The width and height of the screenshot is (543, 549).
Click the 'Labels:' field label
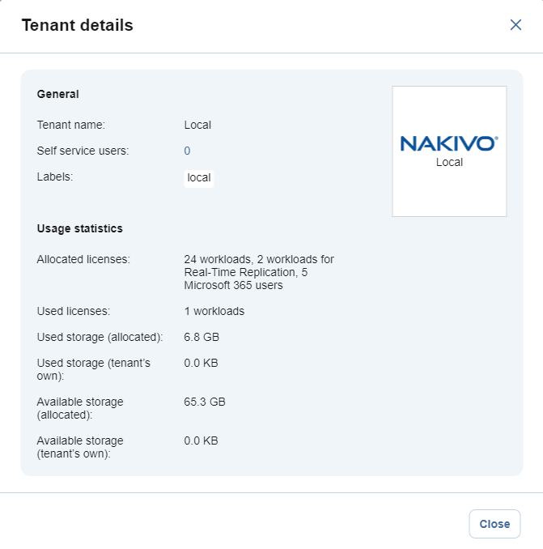(55, 177)
